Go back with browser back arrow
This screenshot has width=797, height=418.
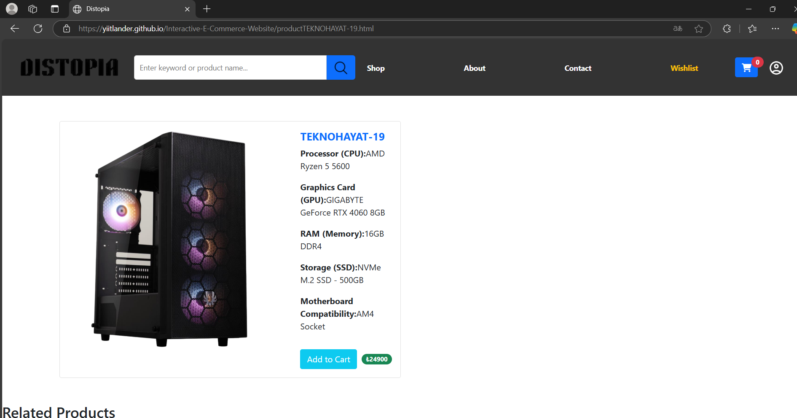[x=15, y=28]
